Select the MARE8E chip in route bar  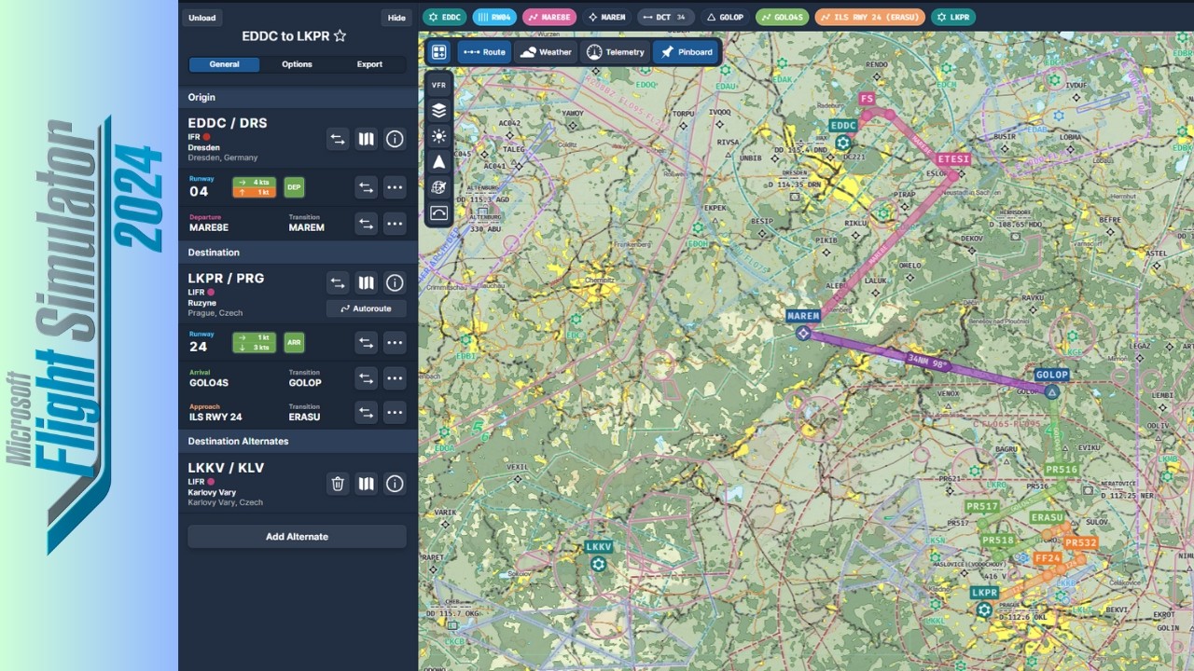[549, 17]
